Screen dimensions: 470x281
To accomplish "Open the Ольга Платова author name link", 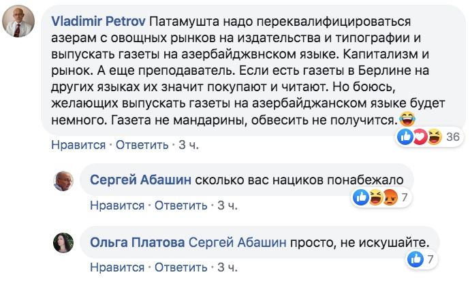I will coord(138,242).
